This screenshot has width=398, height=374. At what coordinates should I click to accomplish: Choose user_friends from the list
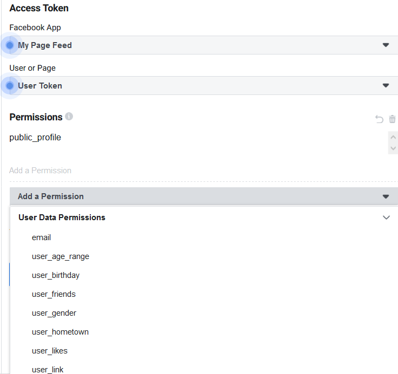[x=54, y=294]
